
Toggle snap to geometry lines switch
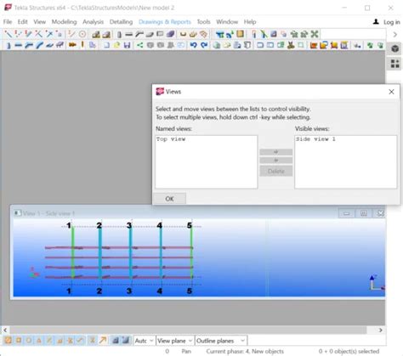tap(126, 341)
